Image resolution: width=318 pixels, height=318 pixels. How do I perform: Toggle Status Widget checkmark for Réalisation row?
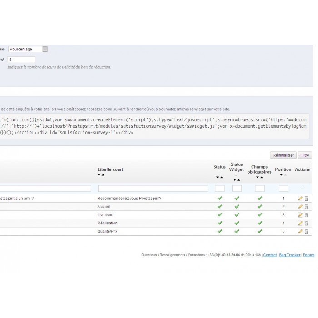click(237, 223)
